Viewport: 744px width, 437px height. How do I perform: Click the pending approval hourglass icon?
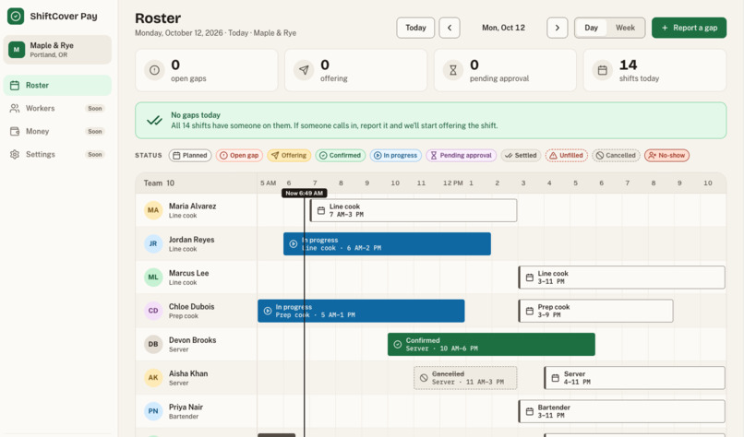(x=453, y=70)
